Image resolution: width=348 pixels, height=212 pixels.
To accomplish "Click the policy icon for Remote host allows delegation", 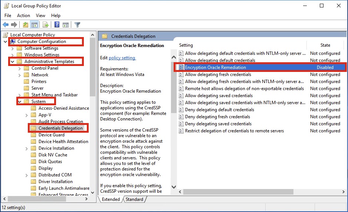I will point(181,89).
